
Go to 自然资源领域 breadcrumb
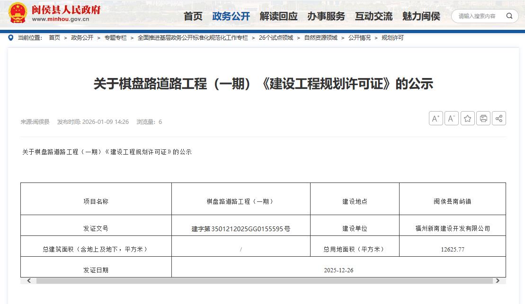tap(320, 38)
